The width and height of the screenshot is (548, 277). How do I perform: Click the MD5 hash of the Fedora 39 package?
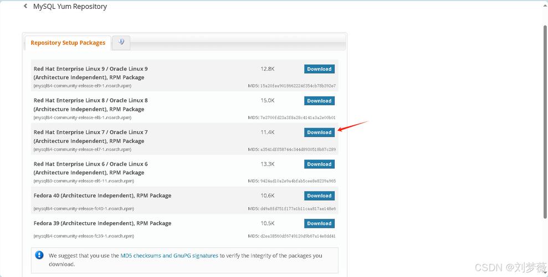(298, 236)
